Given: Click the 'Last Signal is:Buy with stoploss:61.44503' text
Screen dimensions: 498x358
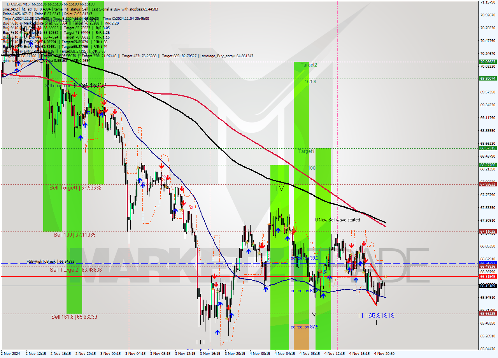Looking at the screenshot, I should point(124,9).
